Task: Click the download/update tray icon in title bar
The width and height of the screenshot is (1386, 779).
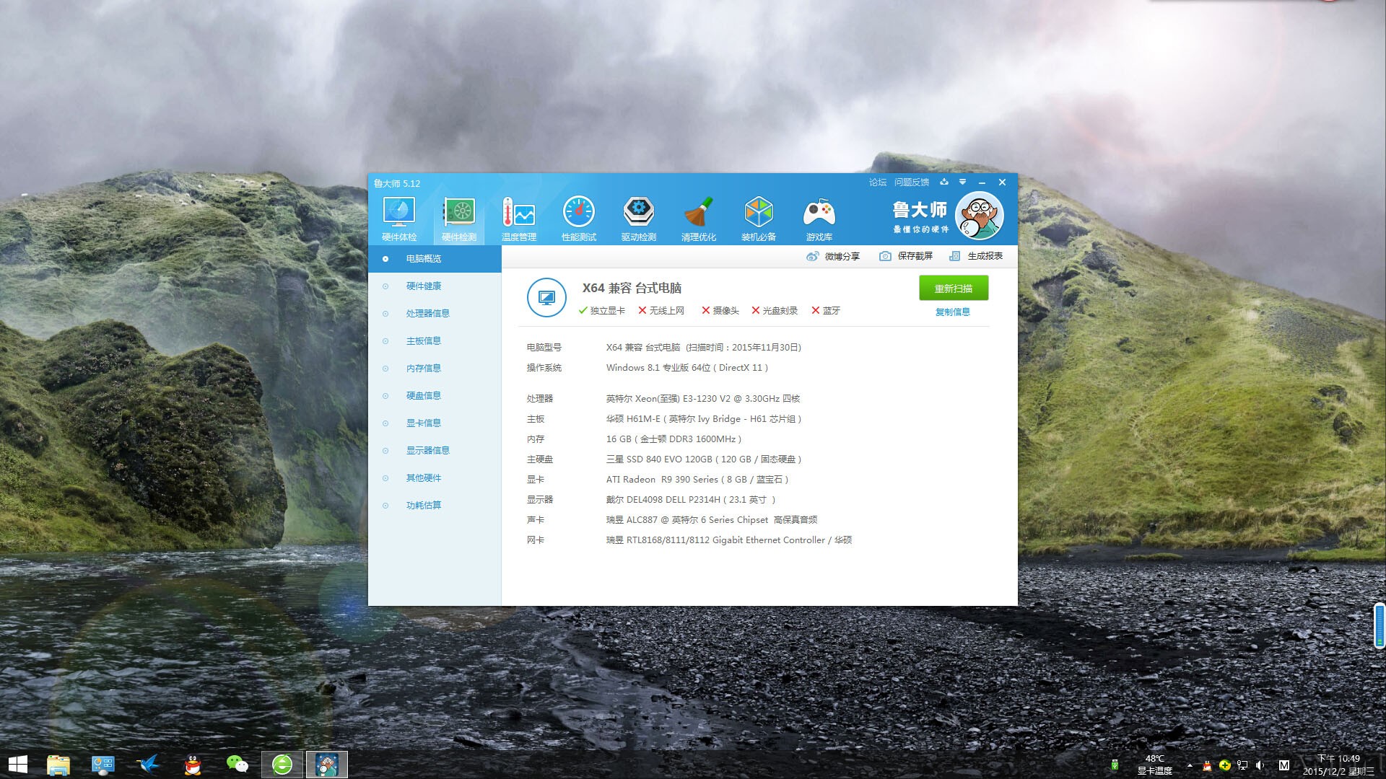Action: [x=943, y=182]
